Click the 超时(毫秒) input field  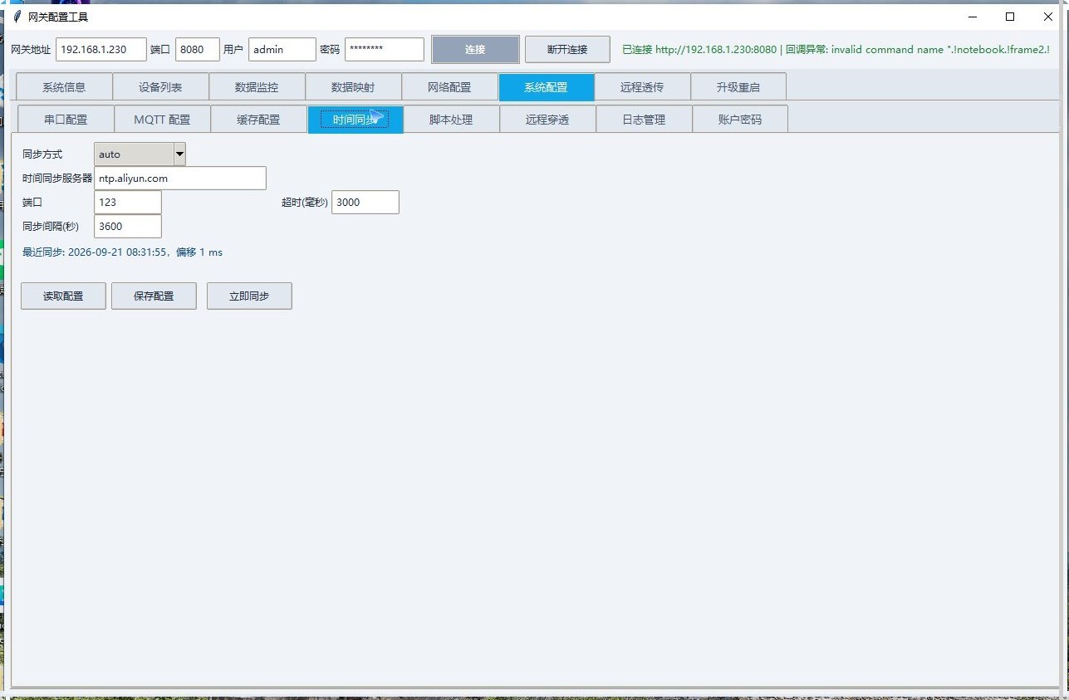(x=365, y=203)
